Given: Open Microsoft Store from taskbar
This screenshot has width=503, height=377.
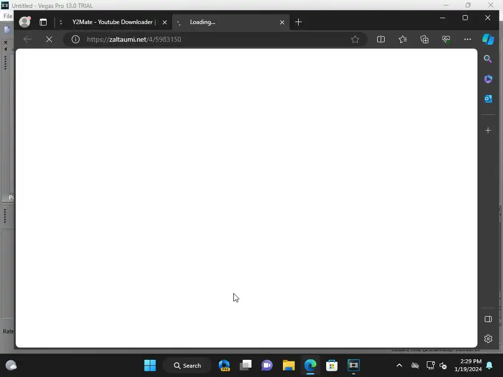Looking at the screenshot, I should coord(332,365).
